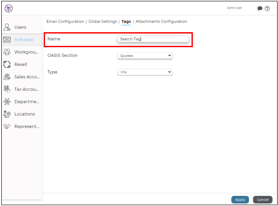Open the OASIS Section Quotes dropdown
This screenshot has width=278, height=206.
145,56
